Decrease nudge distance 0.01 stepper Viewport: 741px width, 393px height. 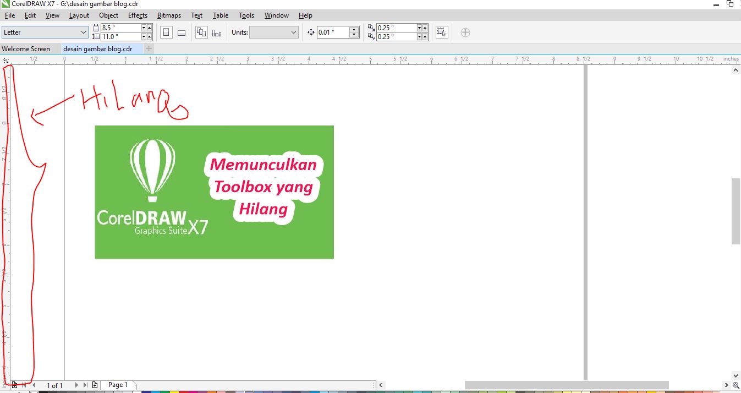point(354,35)
